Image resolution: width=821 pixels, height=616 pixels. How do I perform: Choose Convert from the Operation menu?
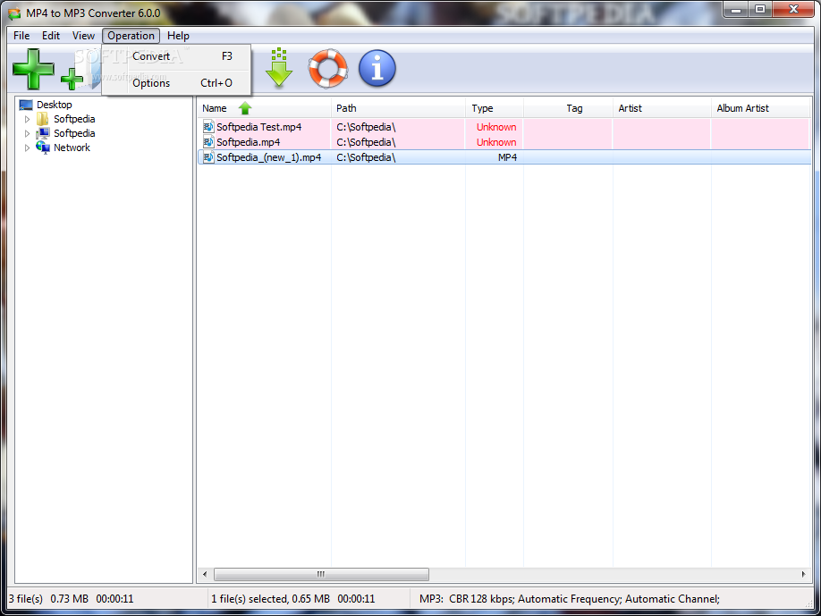tap(177, 56)
